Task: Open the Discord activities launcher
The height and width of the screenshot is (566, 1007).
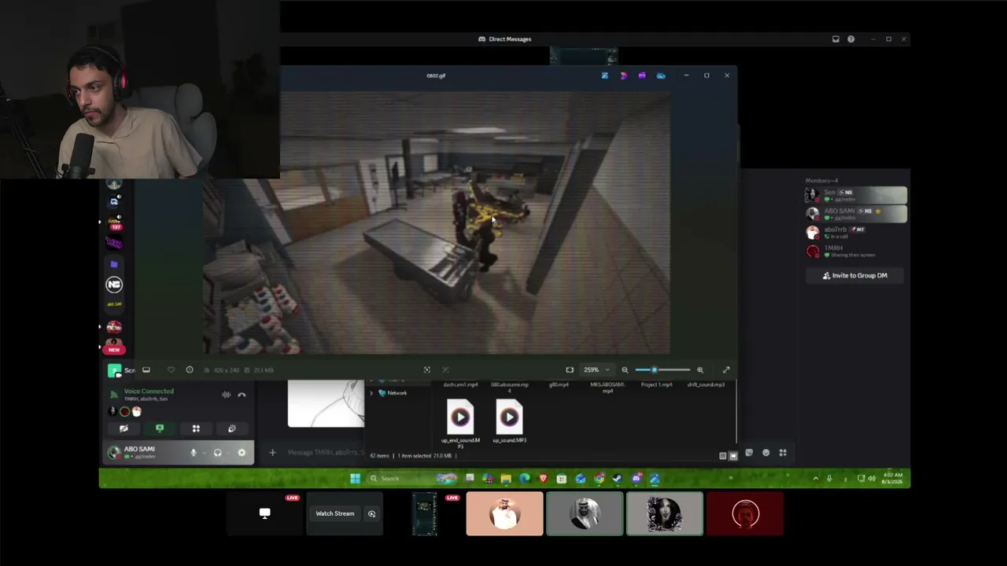Action: pyautogui.click(x=196, y=428)
